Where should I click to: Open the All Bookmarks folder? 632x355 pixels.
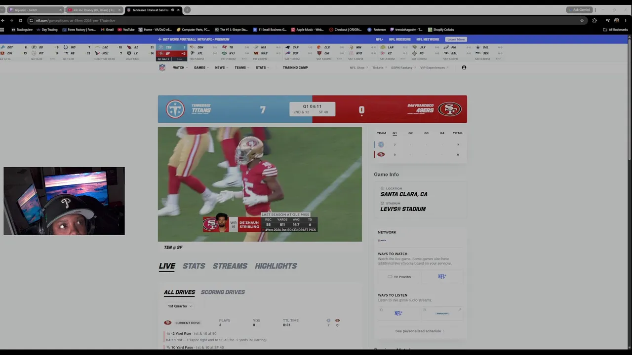[615, 30]
